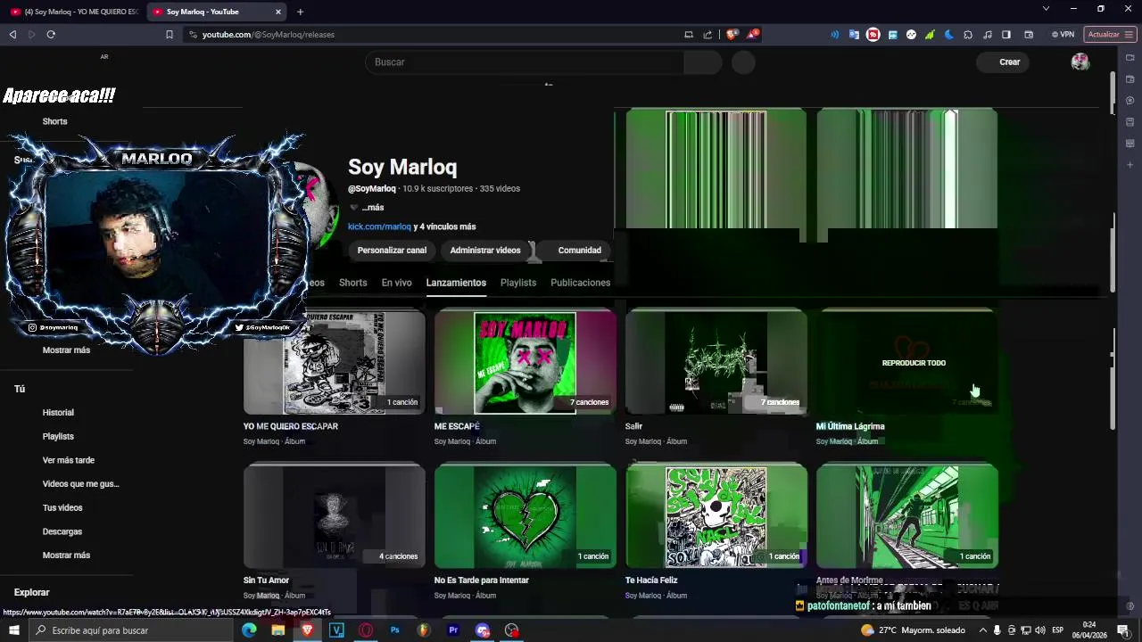Open the YouTube account avatar menu
The image size is (1142, 642).
point(1080,62)
